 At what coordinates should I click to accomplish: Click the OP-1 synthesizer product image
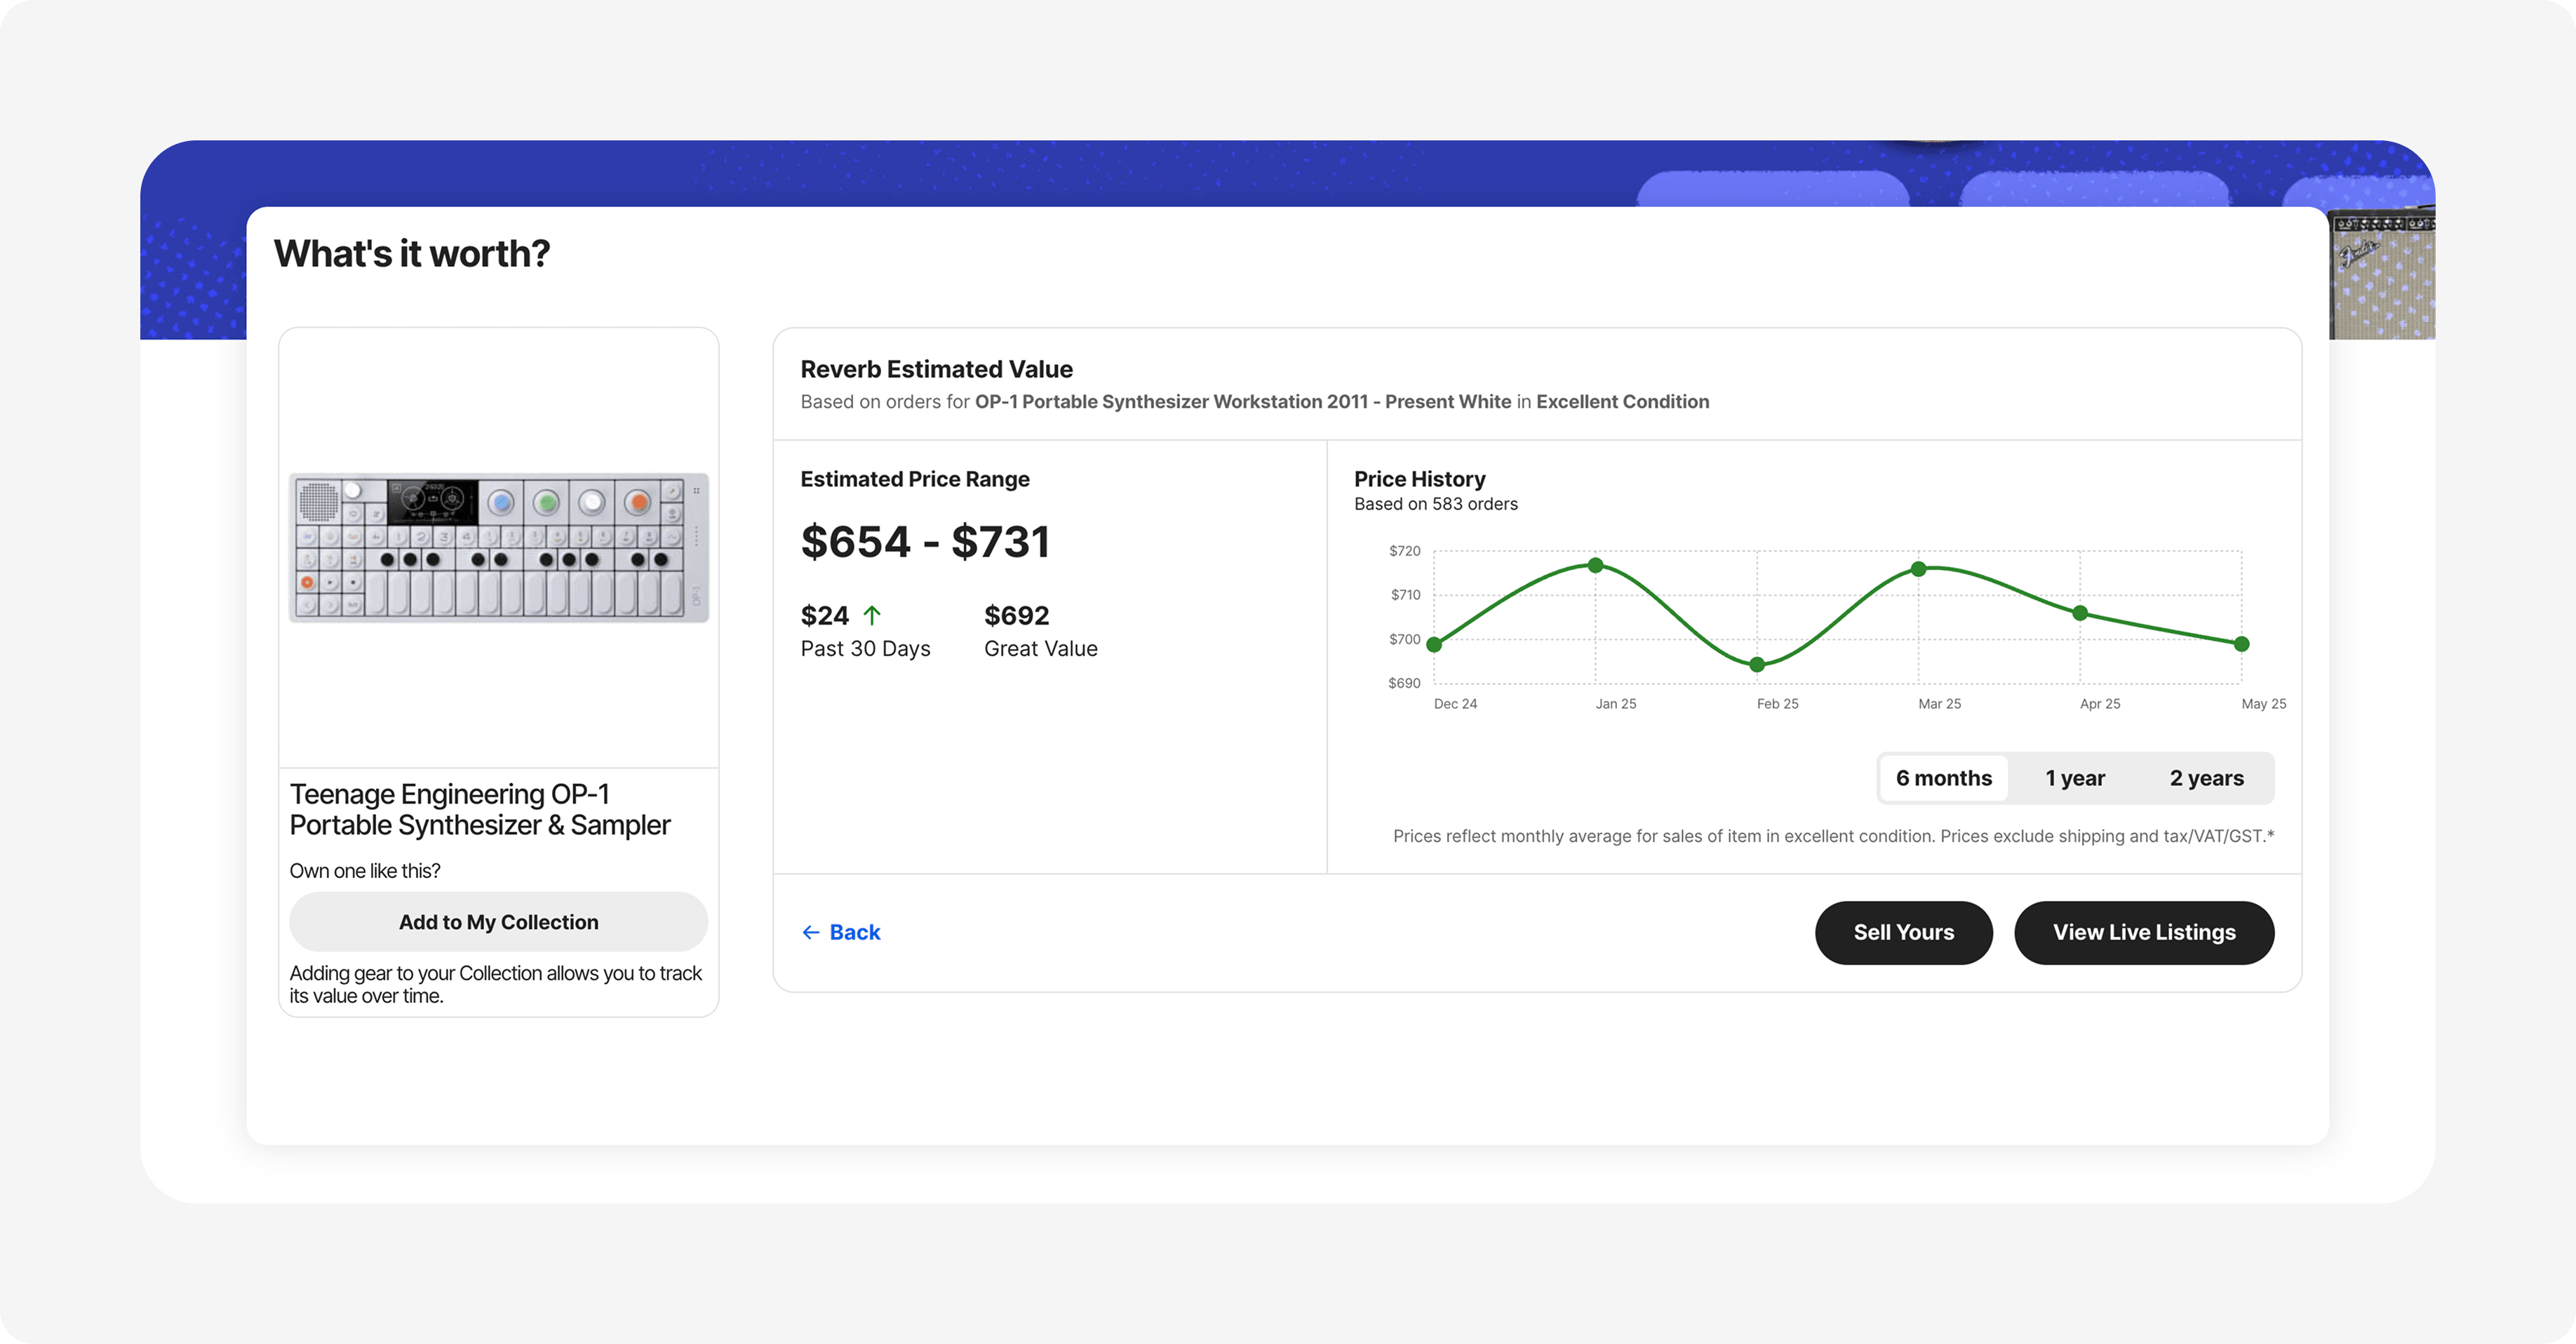click(499, 547)
